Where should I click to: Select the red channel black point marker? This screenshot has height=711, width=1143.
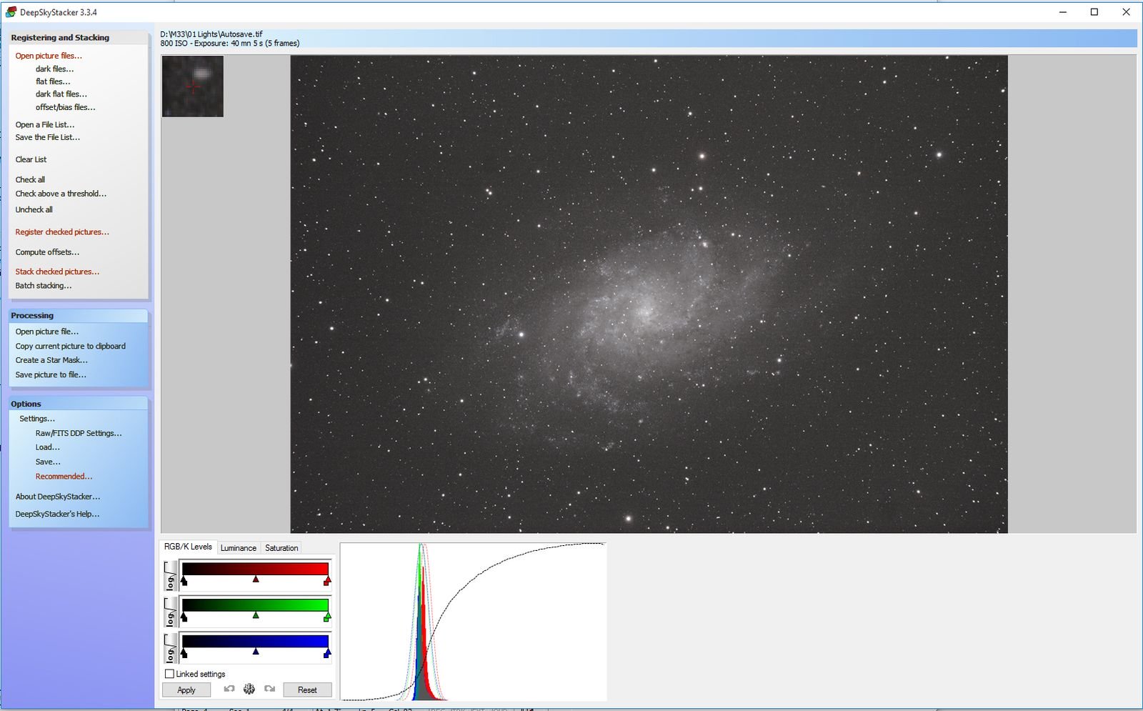184,581
